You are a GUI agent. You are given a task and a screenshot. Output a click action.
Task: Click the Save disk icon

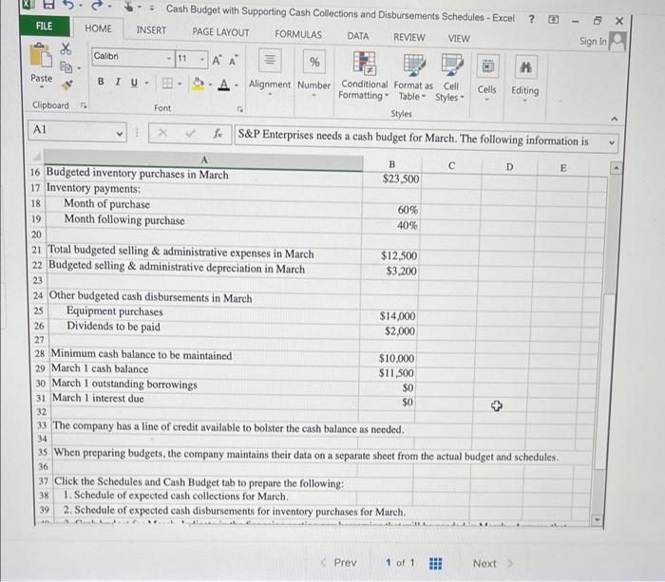48,4
